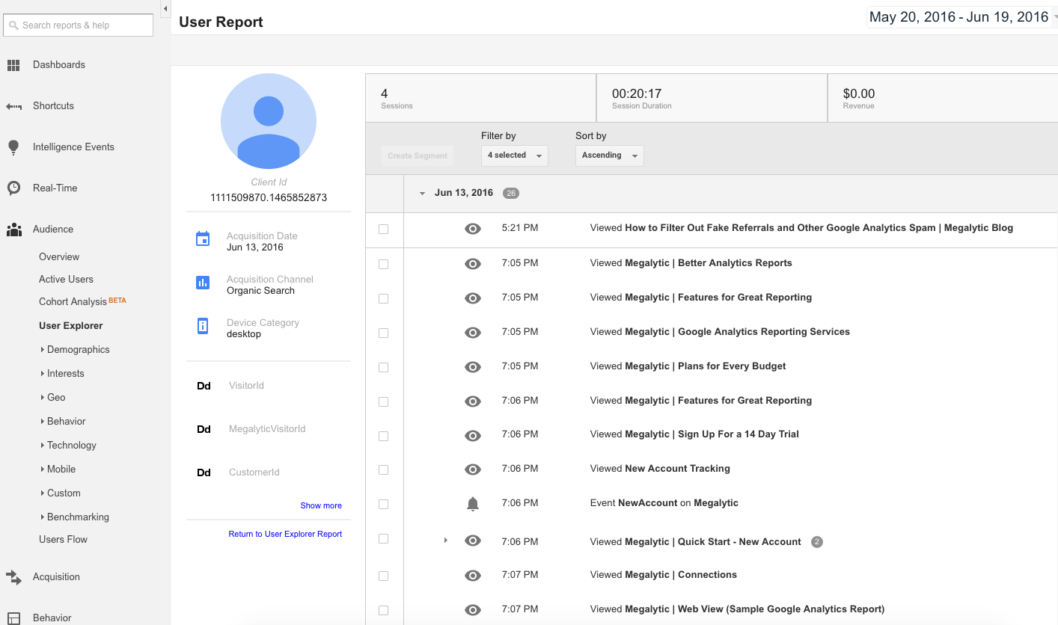Click the Search reports & help field
The height and width of the screenshot is (625, 1058).
[x=79, y=25]
